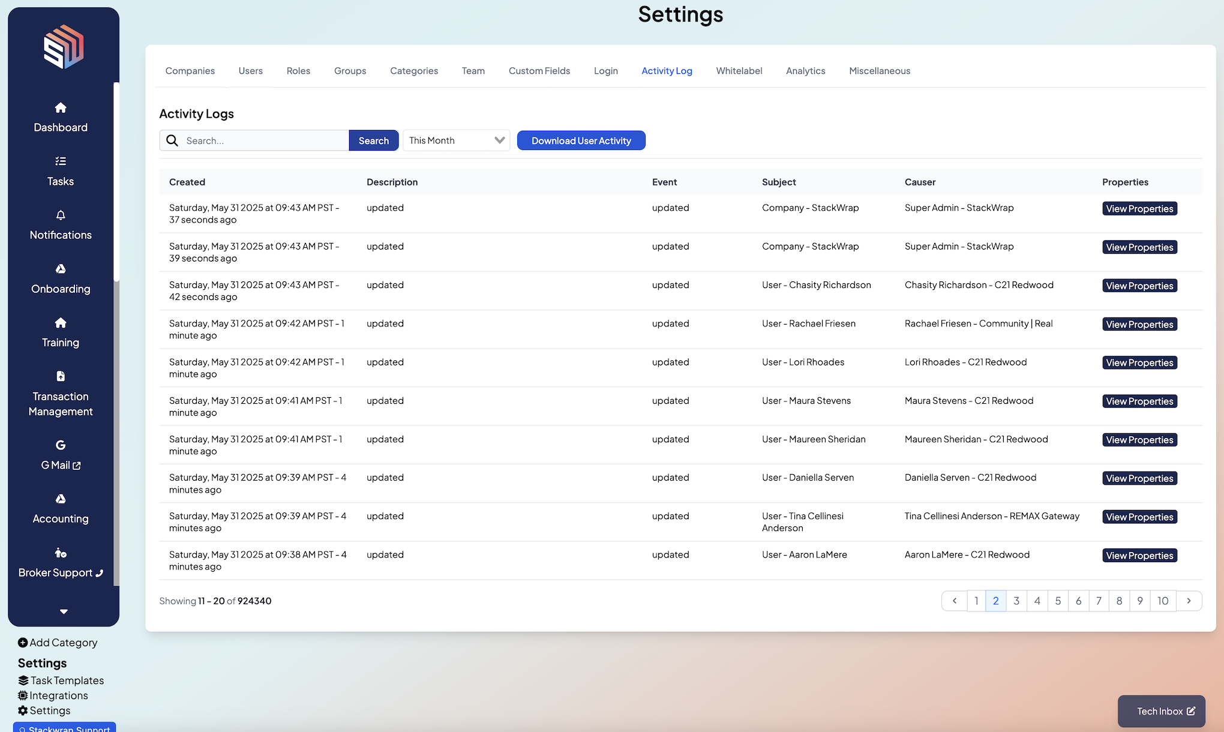Open the Tech Inbox button

(x=1161, y=711)
